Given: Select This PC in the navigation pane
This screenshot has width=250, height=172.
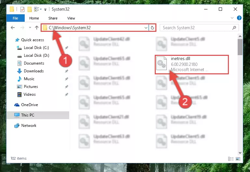Looking at the screenshot, I should [x=38, y=115].
